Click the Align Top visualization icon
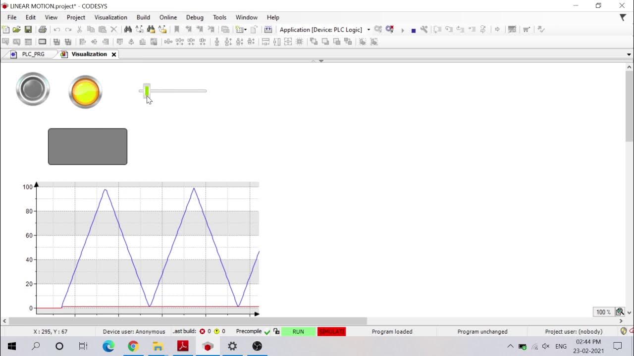 point(120,42)
